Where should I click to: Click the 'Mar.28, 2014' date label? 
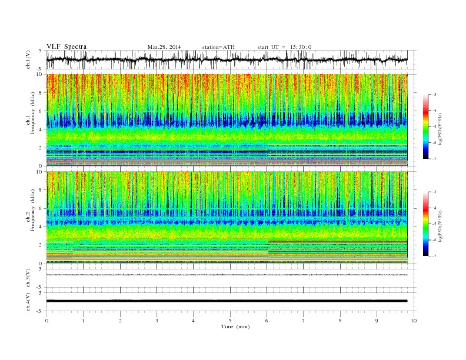pyautogui.click(x=164, y=47)
